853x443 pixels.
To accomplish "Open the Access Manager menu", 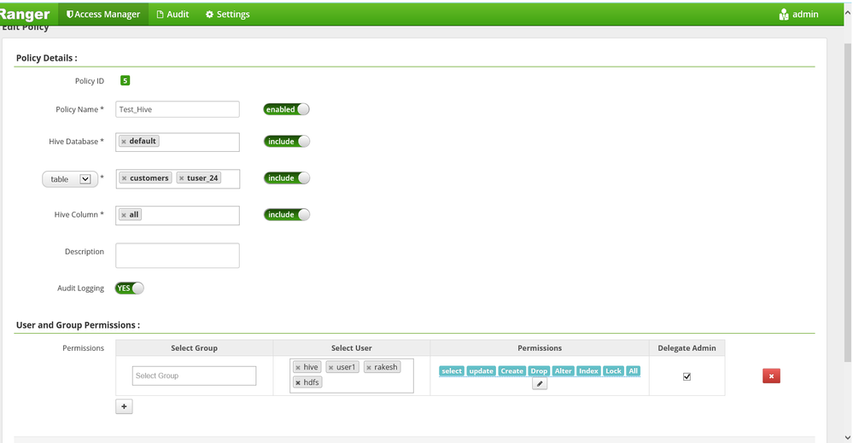I will [x=103, y=15].
